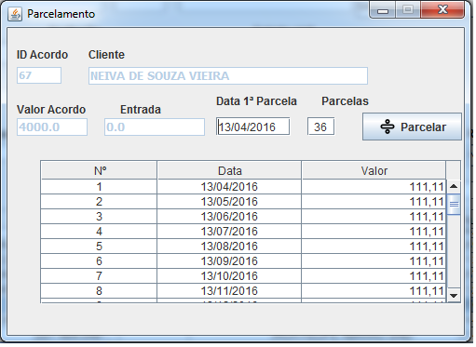Click the Valor Acordo field showing 4000.0
476x347 pixels.
click(x=52, y=127)
